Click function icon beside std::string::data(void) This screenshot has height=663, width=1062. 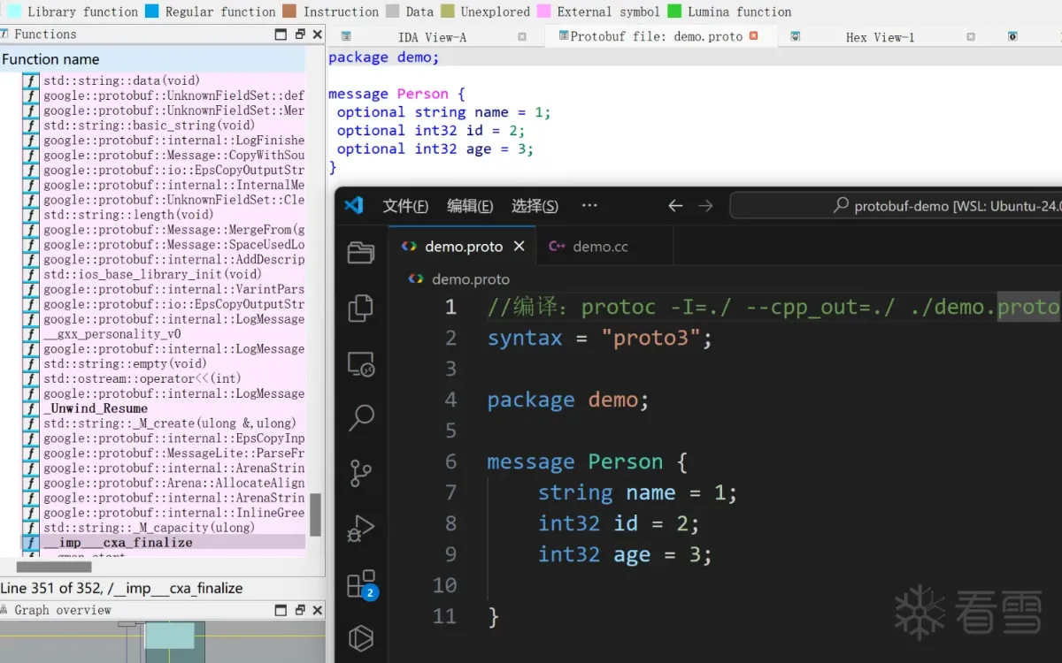click(x=31, y=80)
